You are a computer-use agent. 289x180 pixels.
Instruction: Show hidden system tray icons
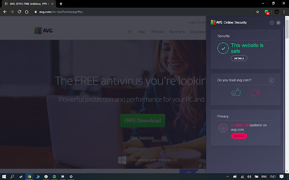228,177
